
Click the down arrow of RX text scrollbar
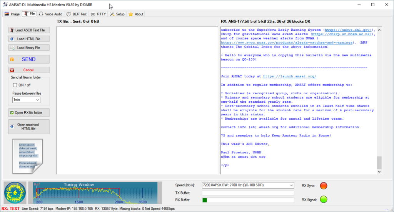[379, 172]
